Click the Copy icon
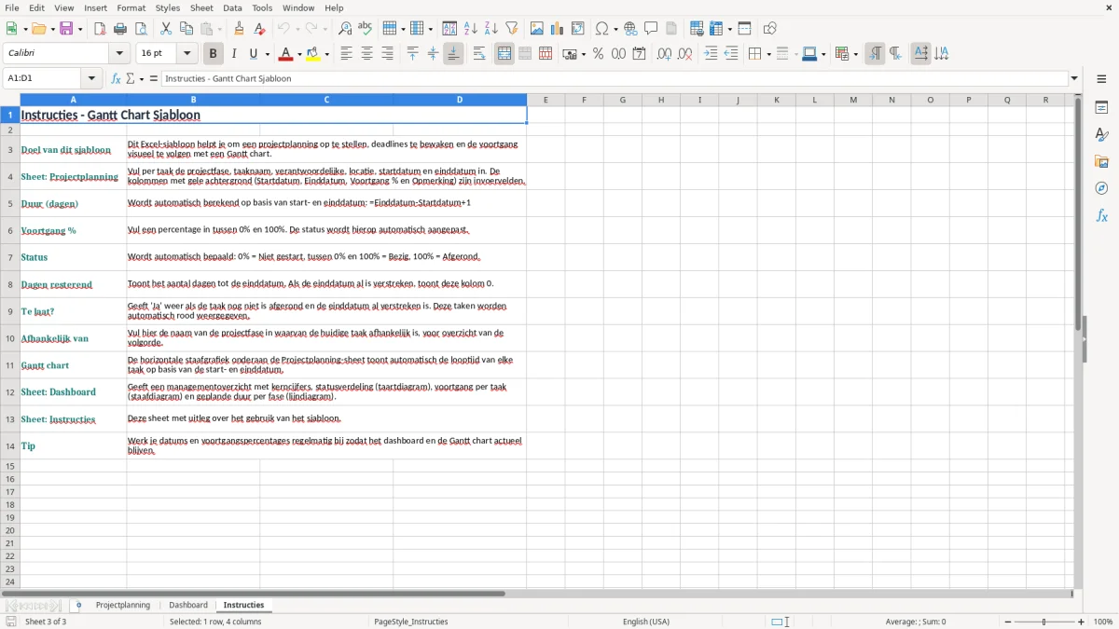Image resolution: width=1119 pixels, height=629 pixels. pyautogui.click(x=186, y=29)
